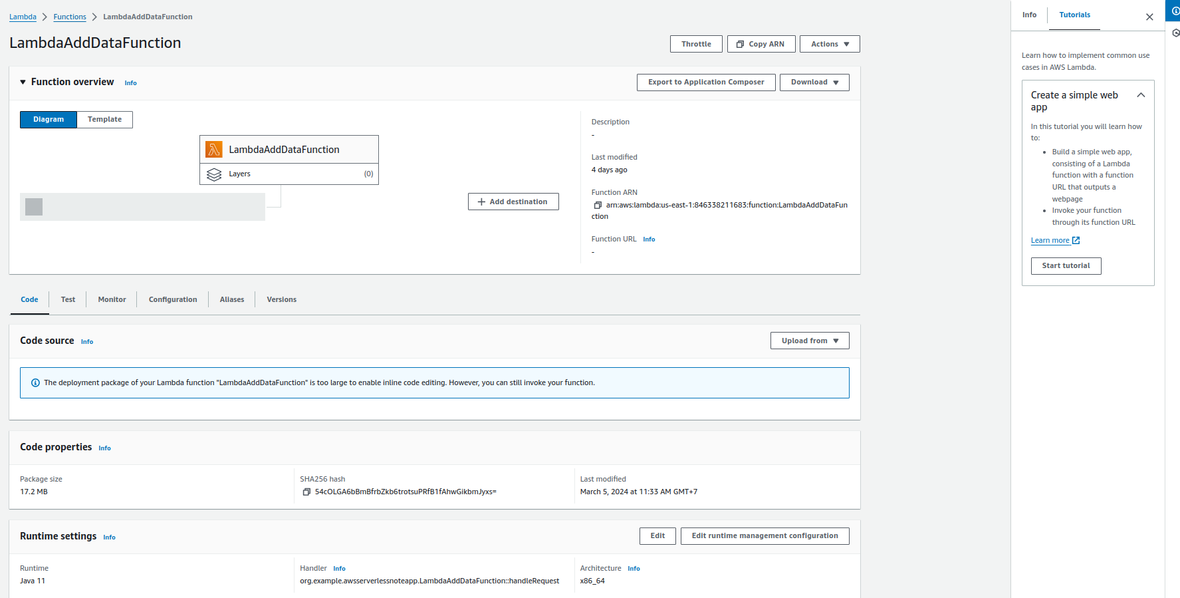The image size is (1180, 598).
Task: Open external link icon beside Learn more
Action: [1076, 241]
